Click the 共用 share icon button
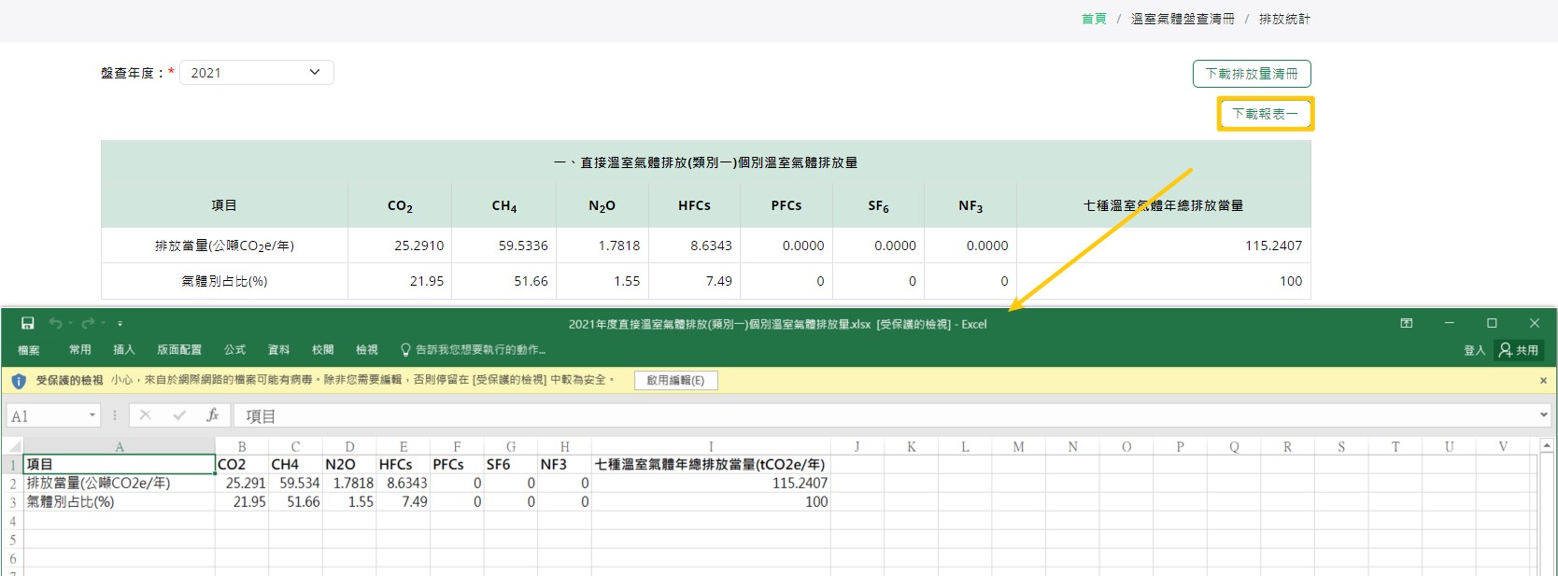Screen dimensions: 1558x576 (x=1518, y=350)
